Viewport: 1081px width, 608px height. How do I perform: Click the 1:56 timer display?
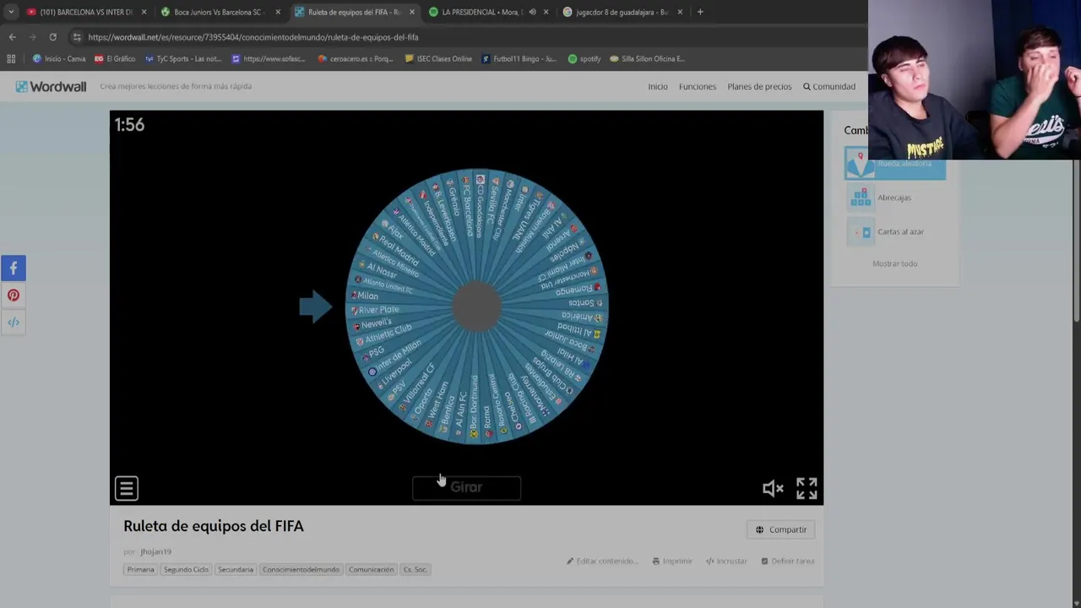coord(129,125)
